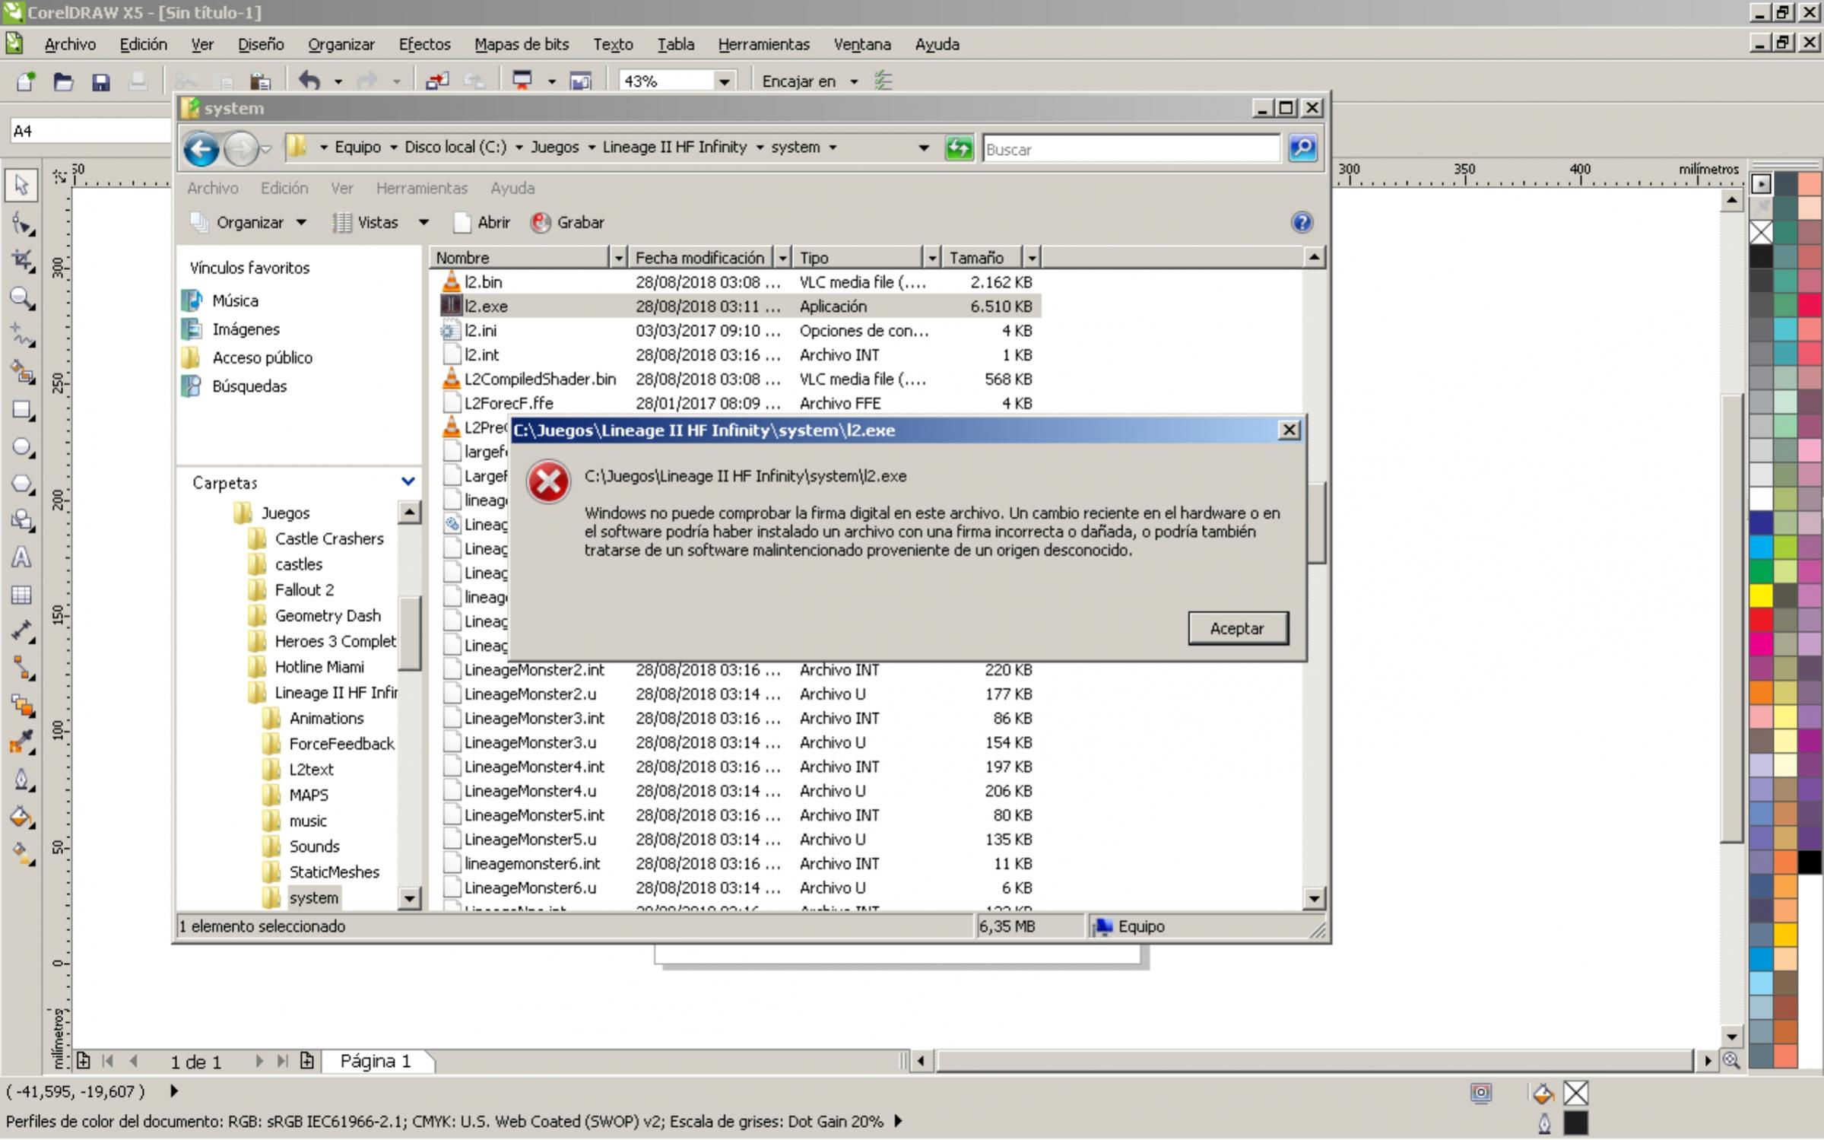The width and height of the screenshot is (1824, 1140).
Task: Select Fallout 2 folder in tree
Action: (x=304, y=590)
